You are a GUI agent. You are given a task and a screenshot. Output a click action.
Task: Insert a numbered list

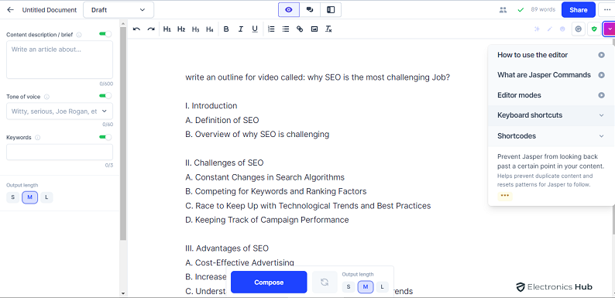[271, 29]
